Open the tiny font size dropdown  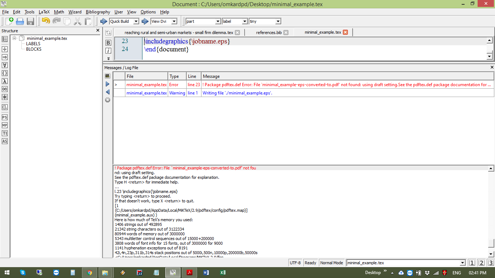point(278,21)
